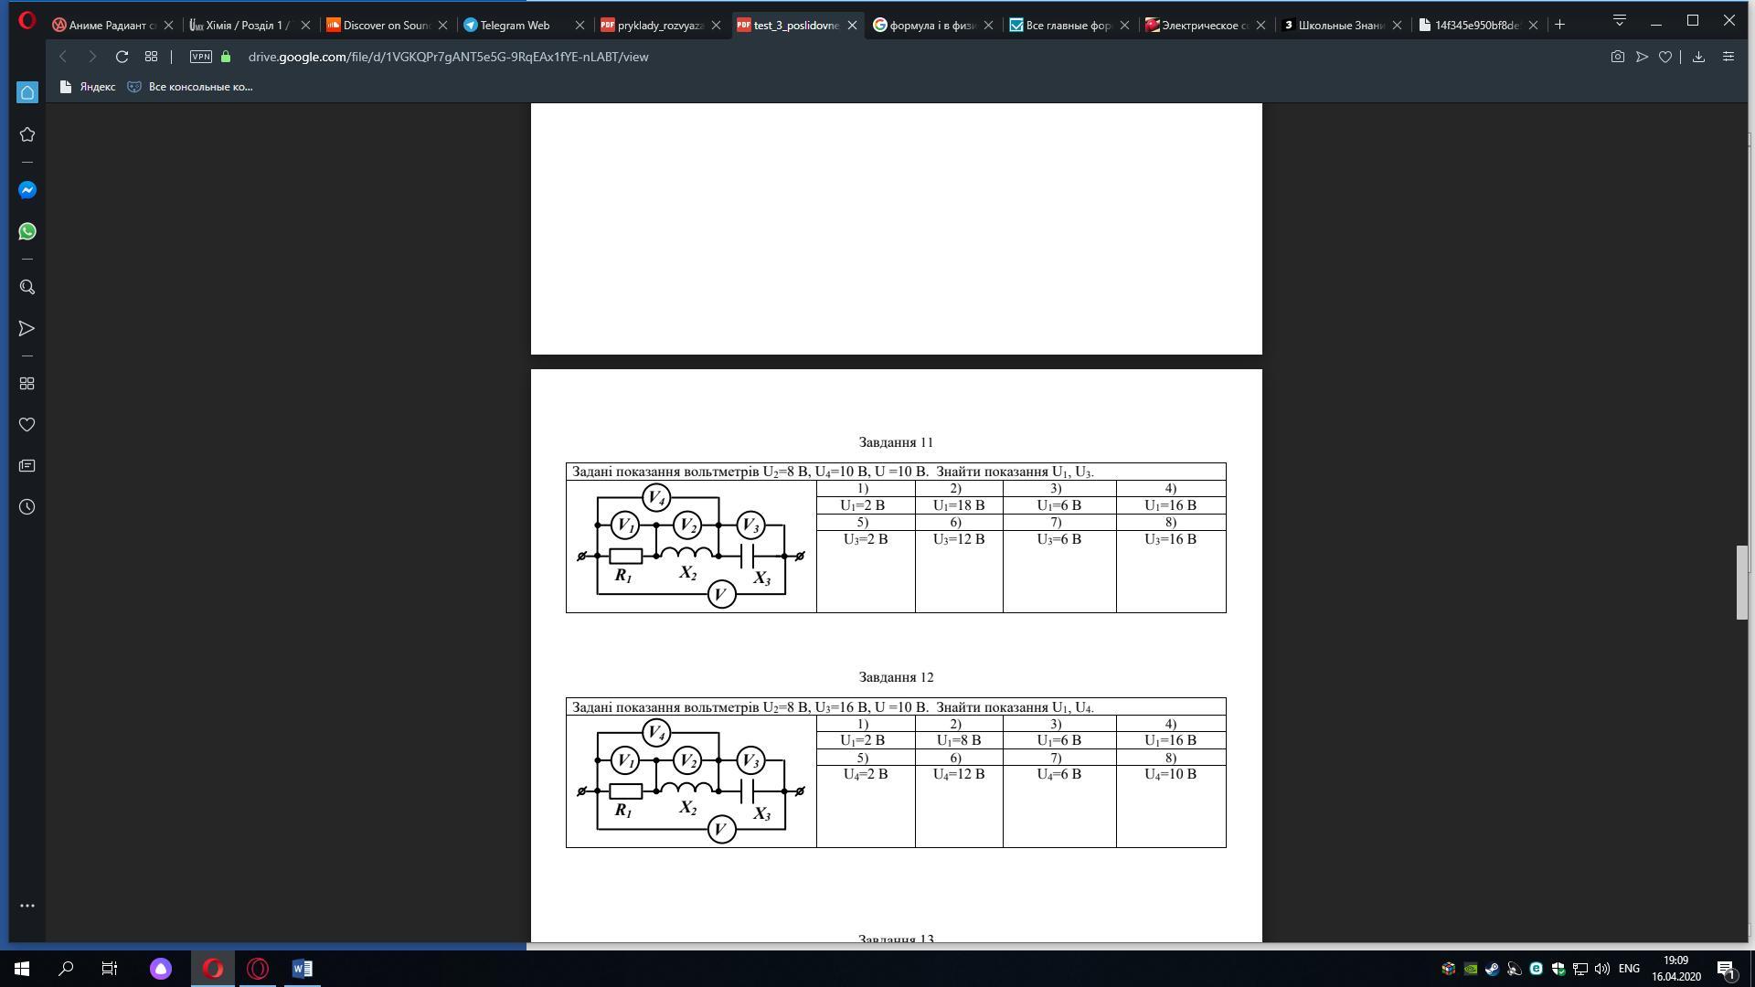Open new tab with plus button
The height and width of the screenshot is (987, 1755).
1559,25
